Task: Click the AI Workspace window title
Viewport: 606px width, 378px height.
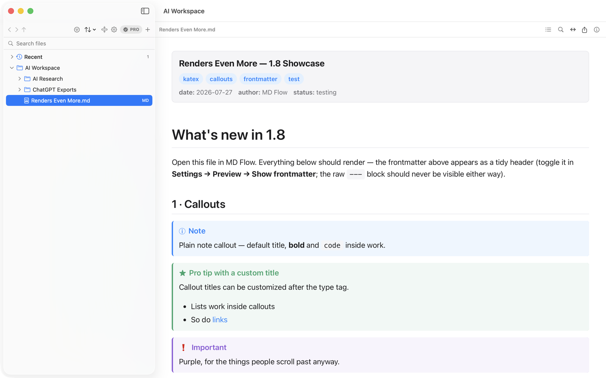Action: pyautogui.click(x=184, y=11)
